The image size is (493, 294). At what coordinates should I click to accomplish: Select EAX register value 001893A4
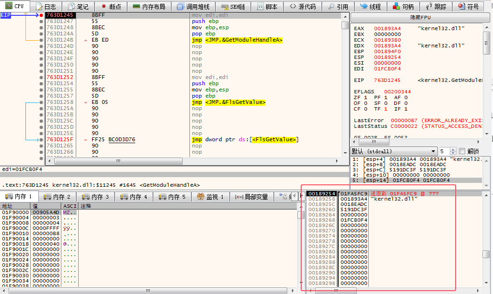coord(387,29)
